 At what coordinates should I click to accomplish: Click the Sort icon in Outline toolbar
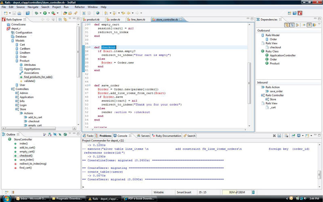tap(50, 135)
